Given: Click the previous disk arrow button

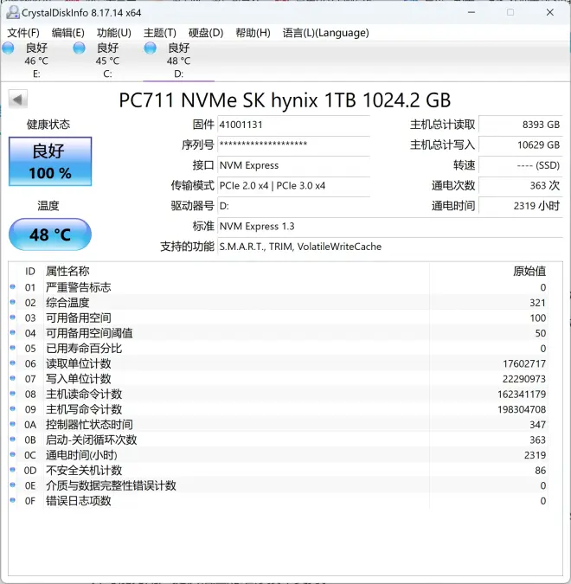Looking at the screenshot, I should pos(18,99).
